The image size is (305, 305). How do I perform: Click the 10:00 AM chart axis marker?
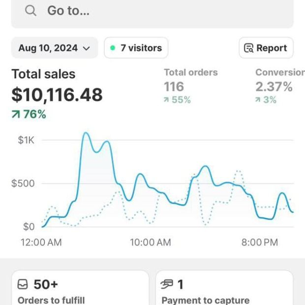click(x=150, y=242)
